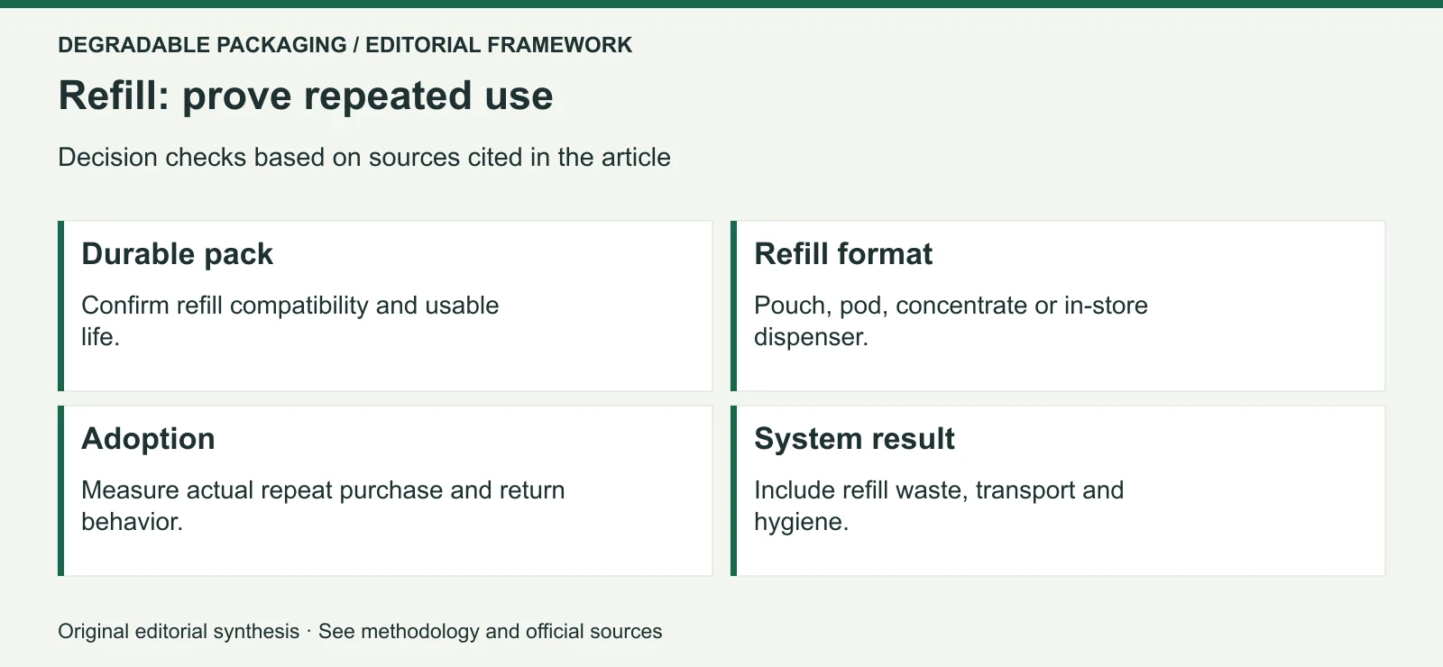The height and width of the screenshot is (667, 1443).
Task: Click the footer note 'Original editorial synthesis · See methodology and official sources'
Action: 360,631
